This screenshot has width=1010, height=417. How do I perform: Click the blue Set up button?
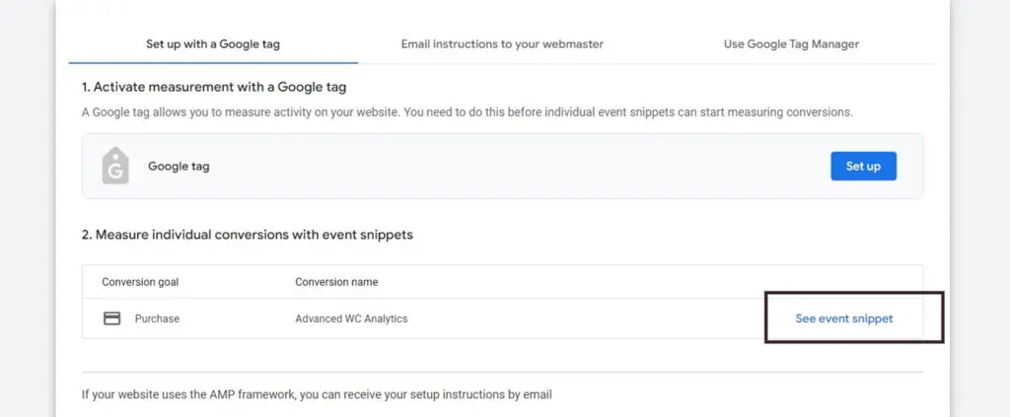coord(863,166)
